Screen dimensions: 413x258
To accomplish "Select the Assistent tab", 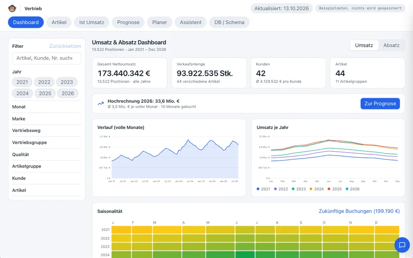I will (x=191, y=22).
